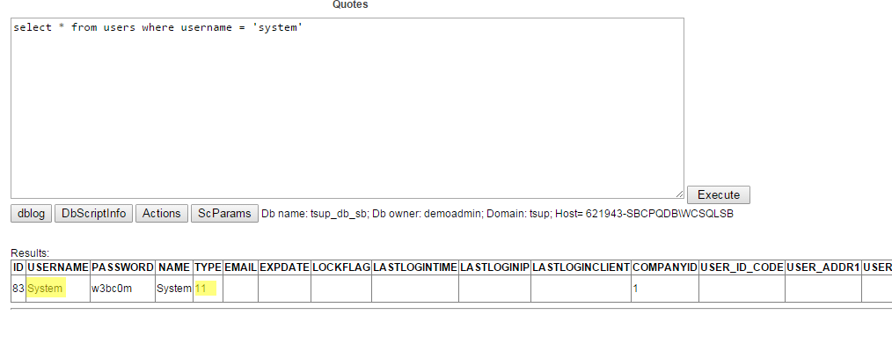
Task: Select the LOCKFLAG column header
Action: point(341,267)
